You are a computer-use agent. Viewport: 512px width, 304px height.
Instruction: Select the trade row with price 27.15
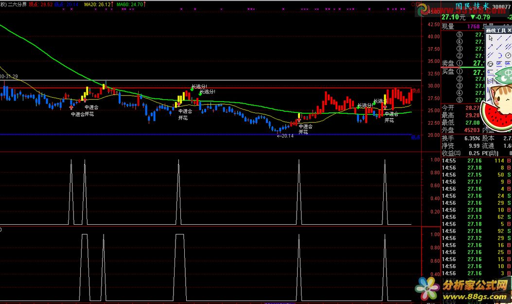(477, 175)
